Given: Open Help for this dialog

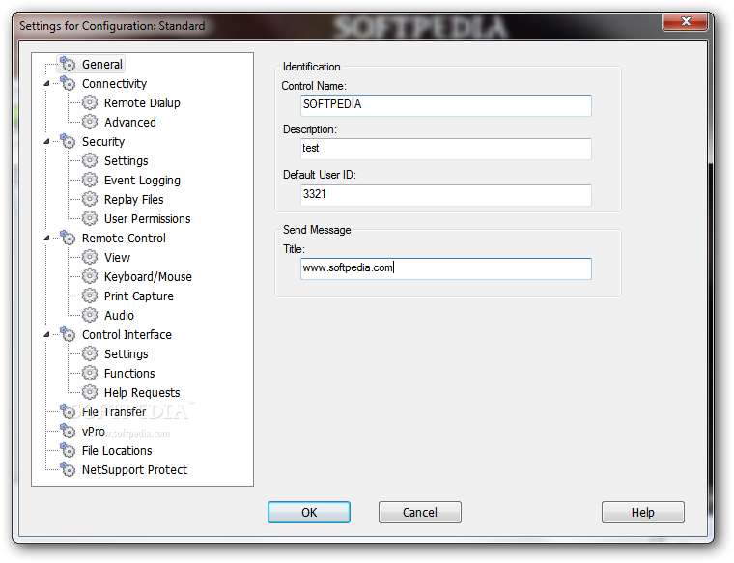Looking at the screenshot, I should (x=642, y=512).
